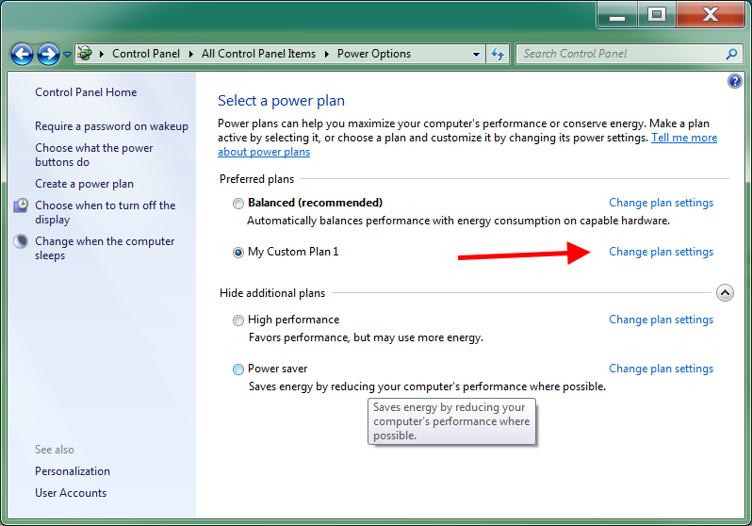The width and height of the screenshot is (752, 526).
Task: Collapse the additional plans section
Action: point(725,293)
